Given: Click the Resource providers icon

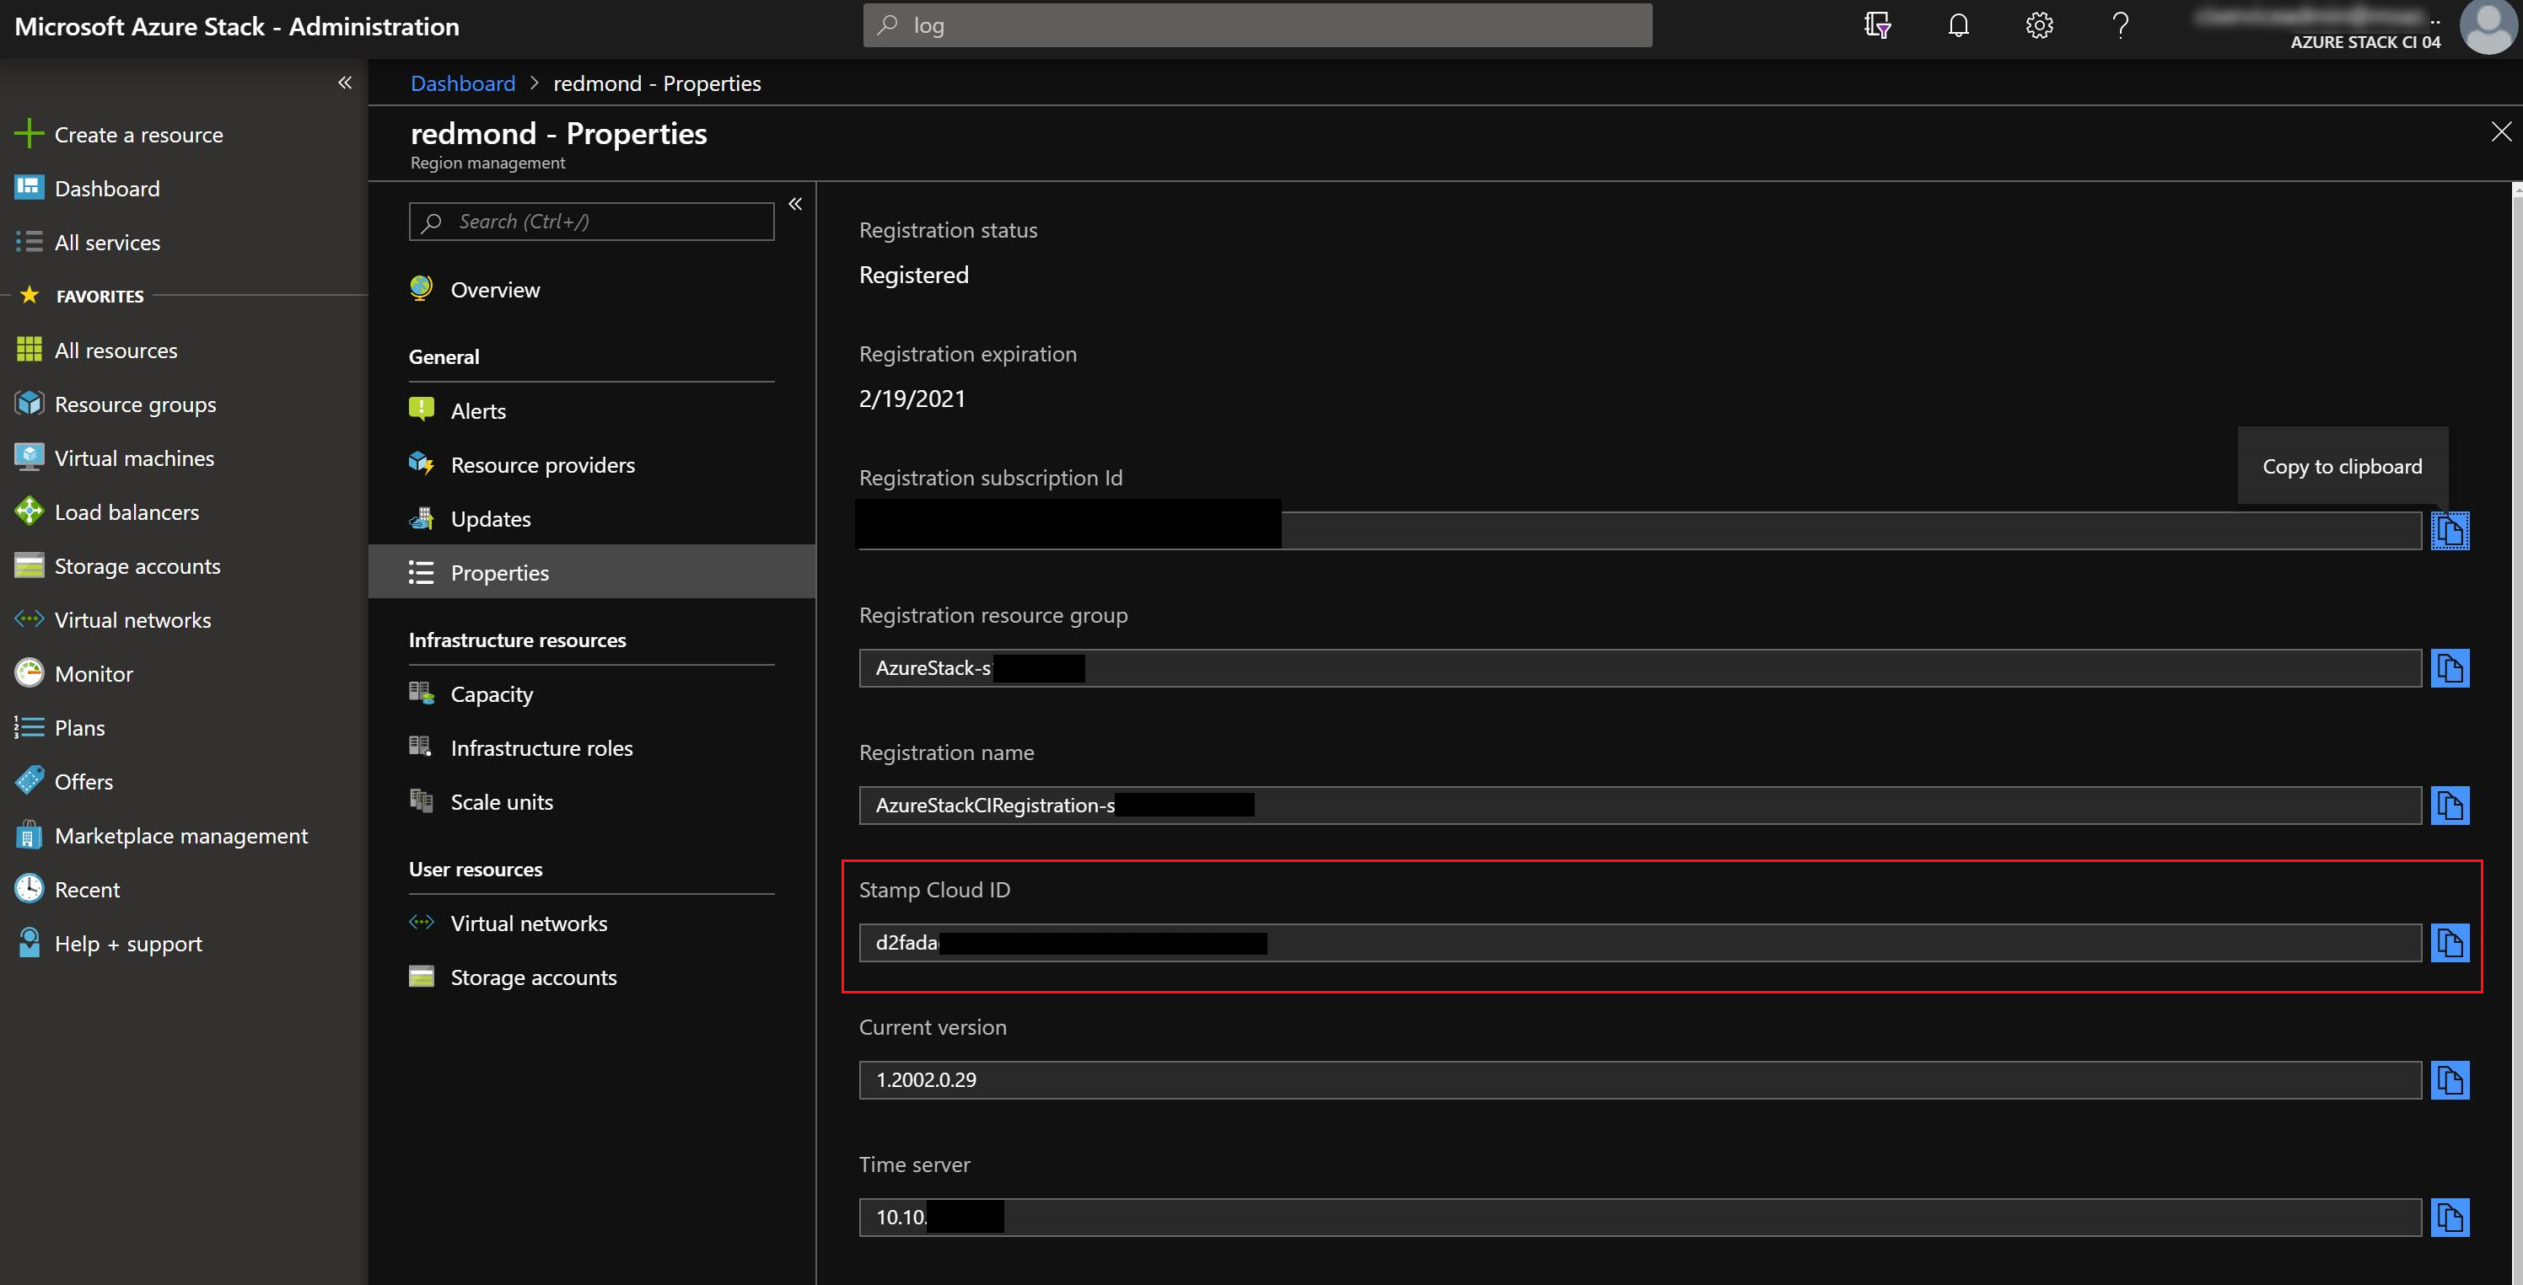Looking at the screenshot, I should tap(423, 463).
